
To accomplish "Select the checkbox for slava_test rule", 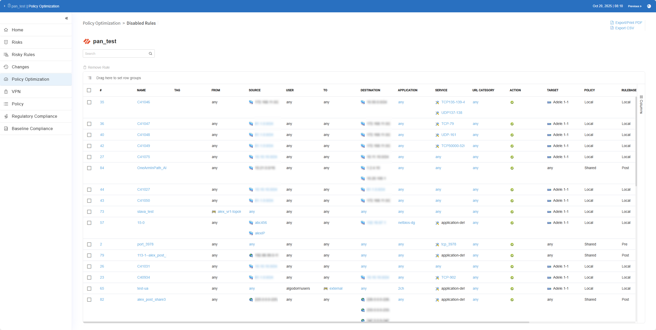I will [x=89, y=212].
